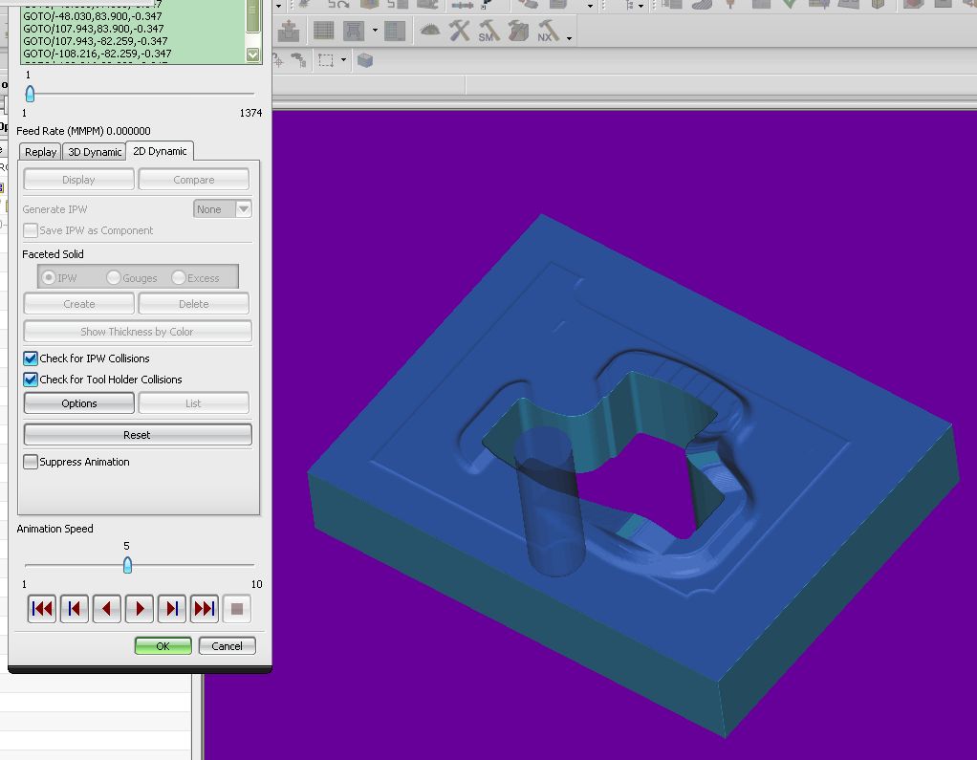Stop the toolpath animation
Image resolution: width=977 pixels, height=760 pixels.
pos(237,609)
